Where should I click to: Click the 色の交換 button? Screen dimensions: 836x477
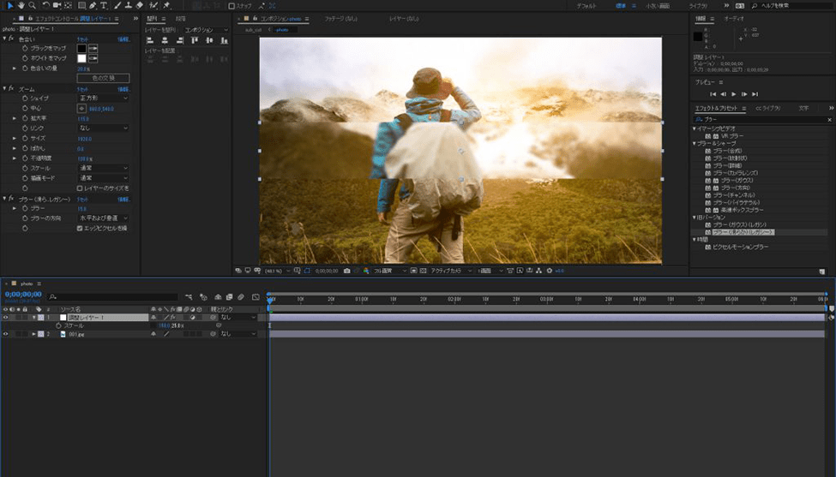coord(104,78)
